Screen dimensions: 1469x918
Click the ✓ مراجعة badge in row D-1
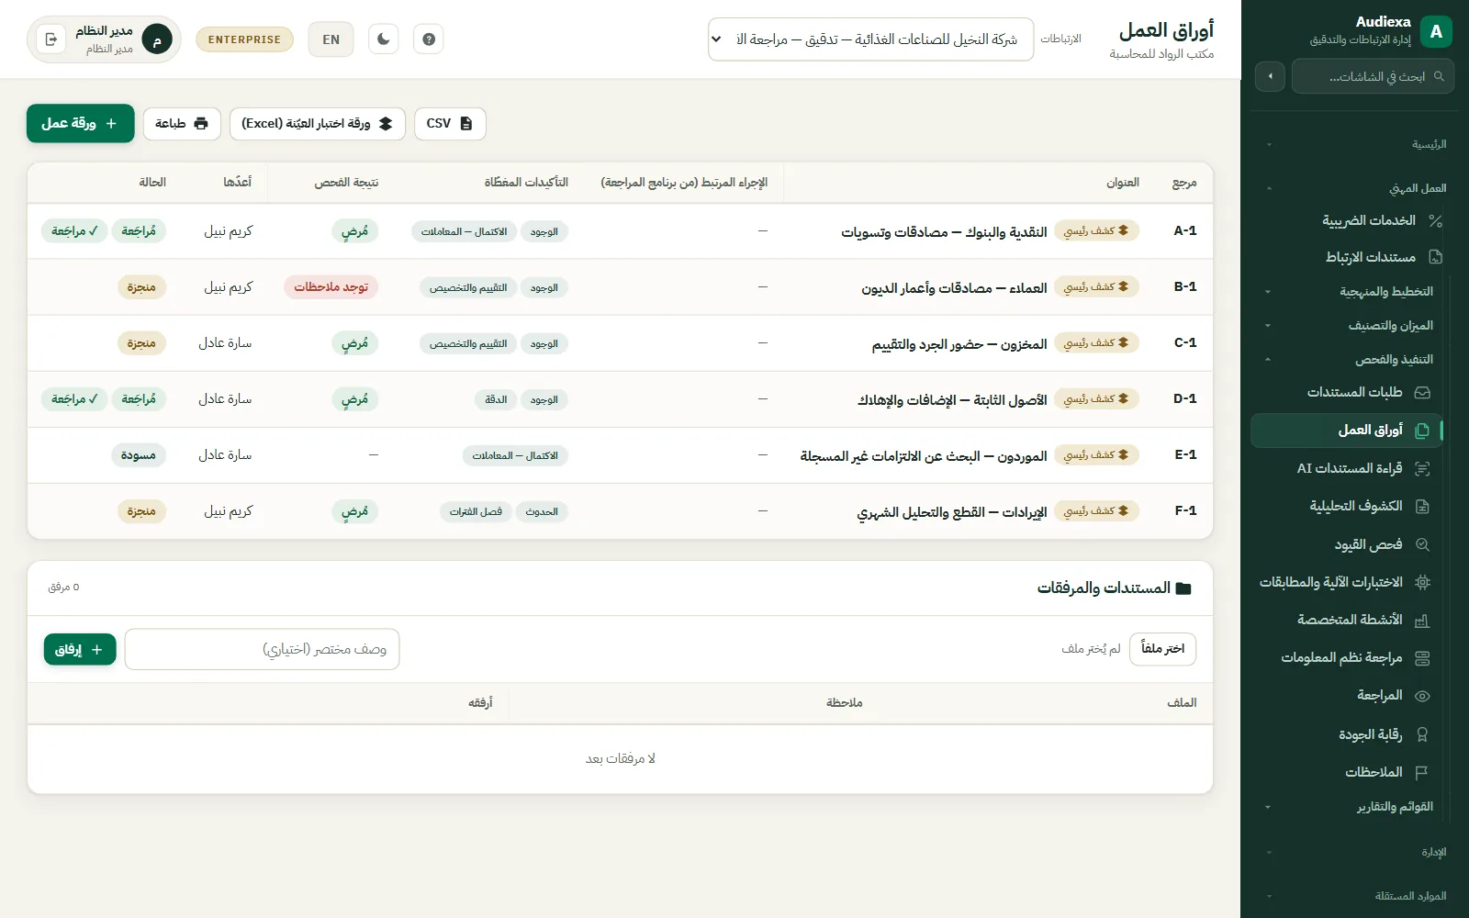click(x=74, y=399)
